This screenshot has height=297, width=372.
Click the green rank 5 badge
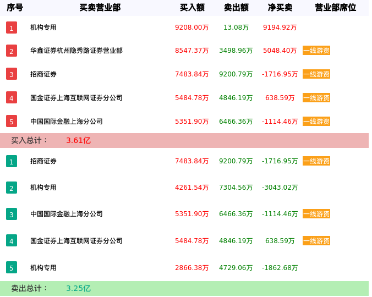tap(12, 268)
